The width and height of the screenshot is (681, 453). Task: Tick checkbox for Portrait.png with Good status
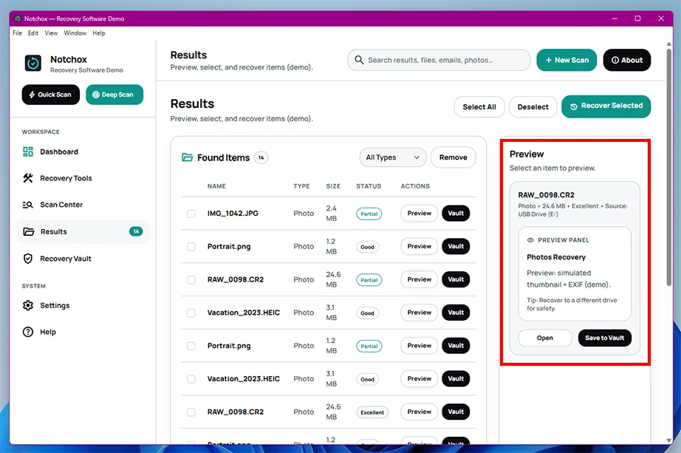click(191, 247)
